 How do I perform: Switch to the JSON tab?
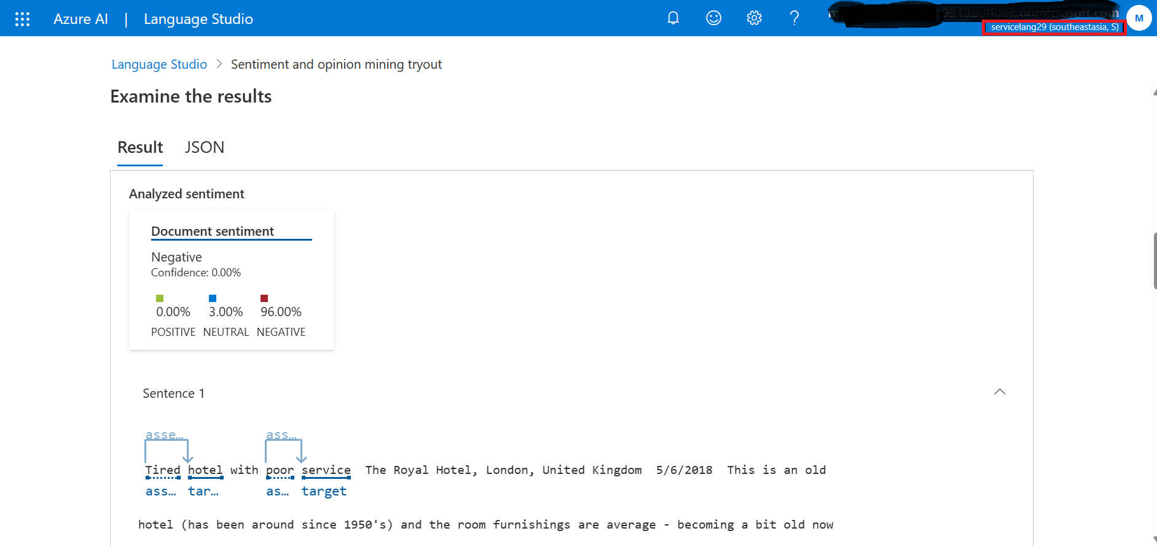(205, 147)
